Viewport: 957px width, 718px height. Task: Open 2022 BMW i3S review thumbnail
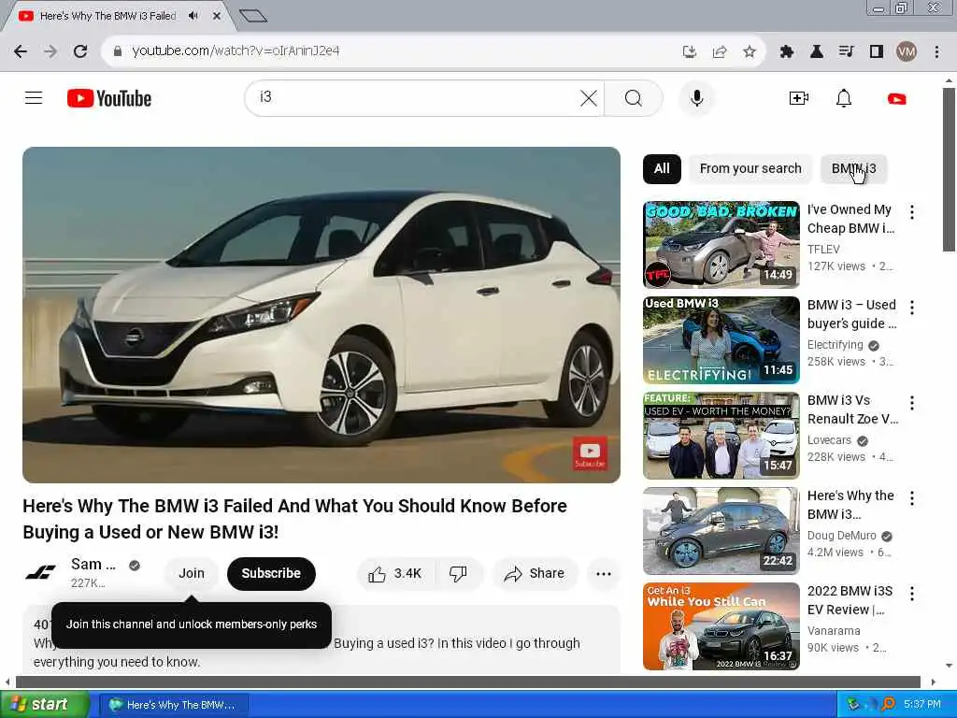point(721,625)
